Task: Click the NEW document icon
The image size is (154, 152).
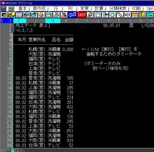Action: click(x=41, y=15)
